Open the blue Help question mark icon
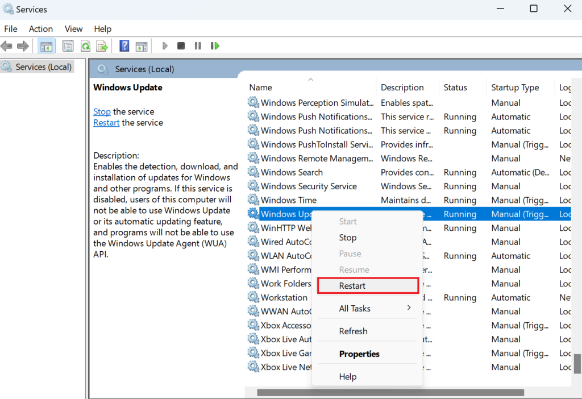Viewport: 582px width, 399px height. click(x=124, y=46)
